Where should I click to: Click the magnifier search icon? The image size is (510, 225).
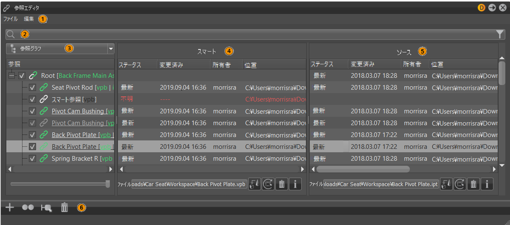11,35
